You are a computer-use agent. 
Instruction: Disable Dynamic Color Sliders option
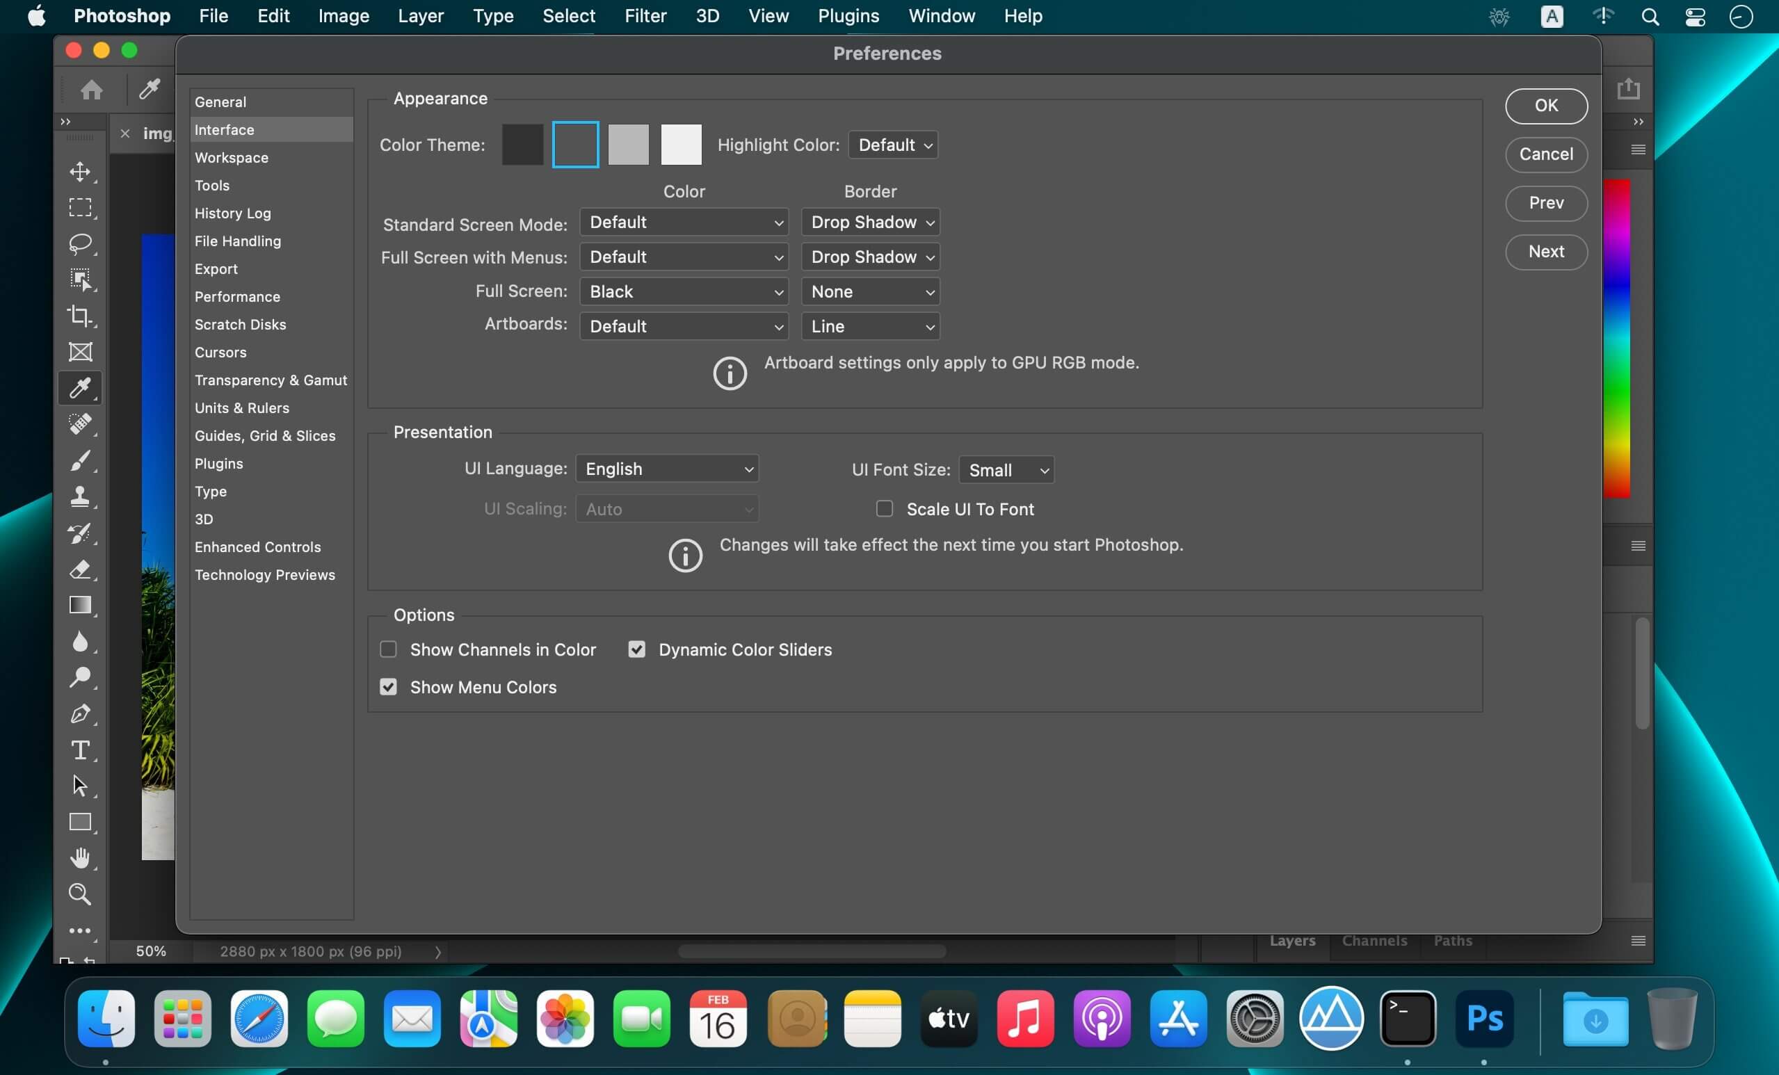(x=636, y=649)
